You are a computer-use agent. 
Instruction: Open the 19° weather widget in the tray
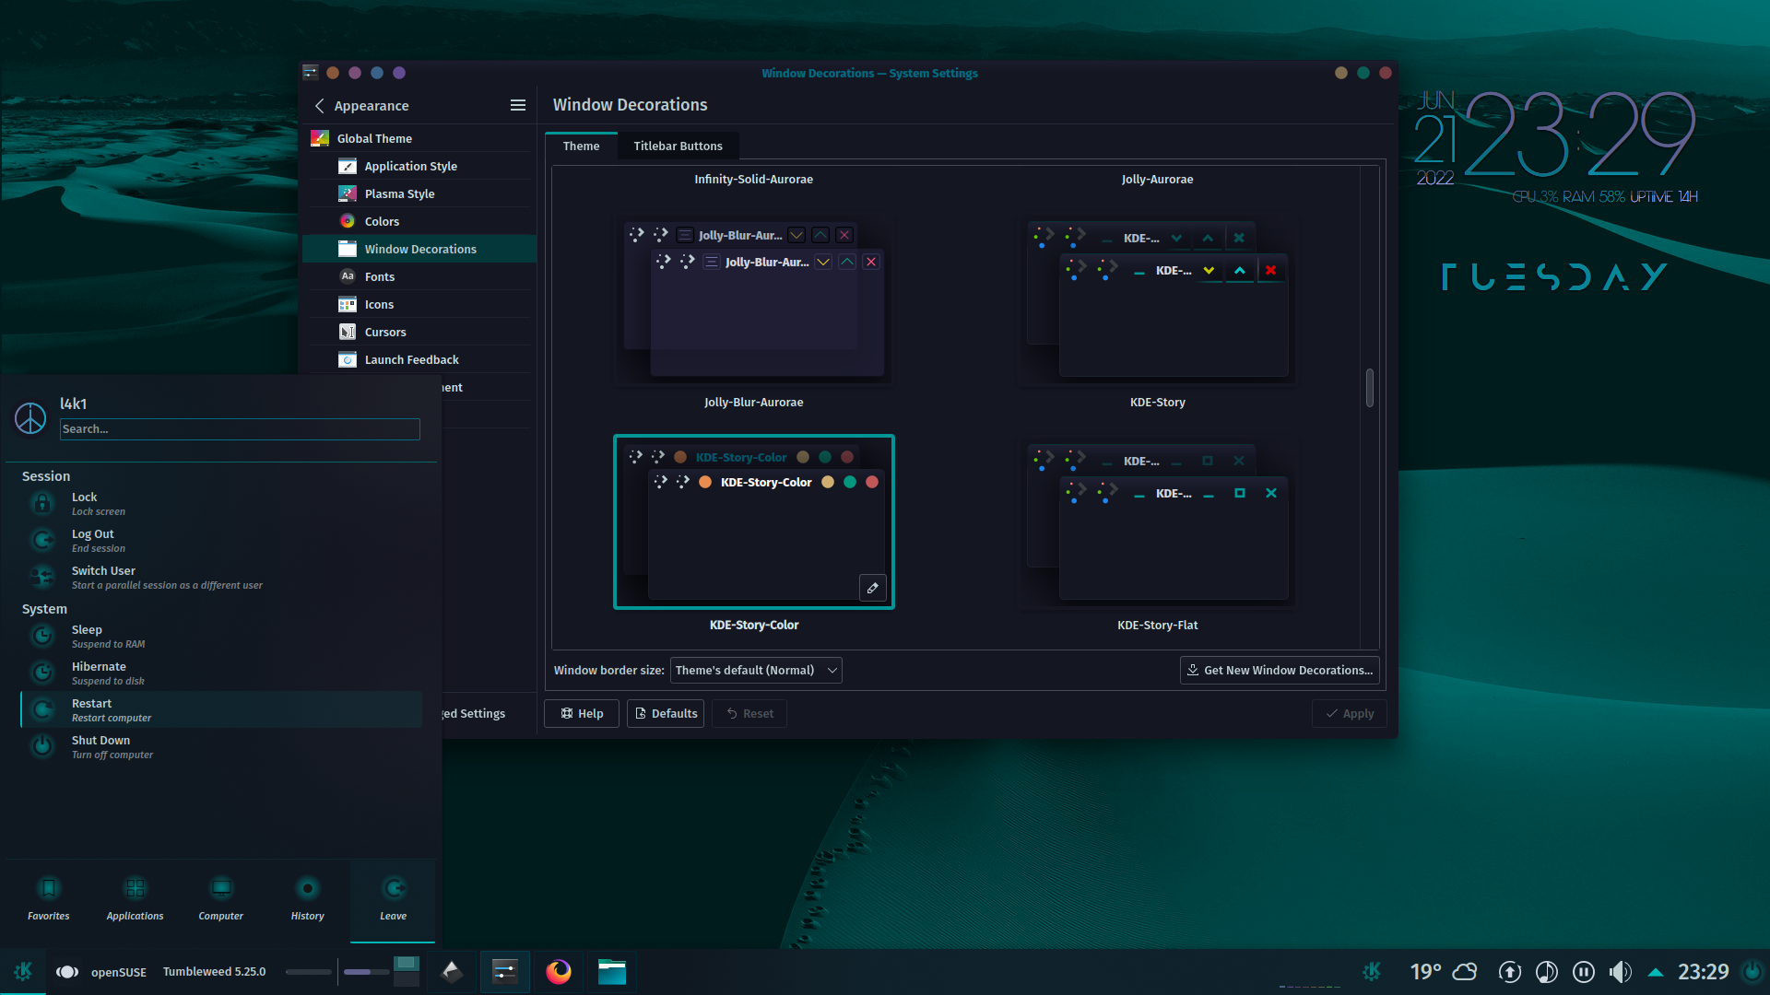(x=1443, y=971)
